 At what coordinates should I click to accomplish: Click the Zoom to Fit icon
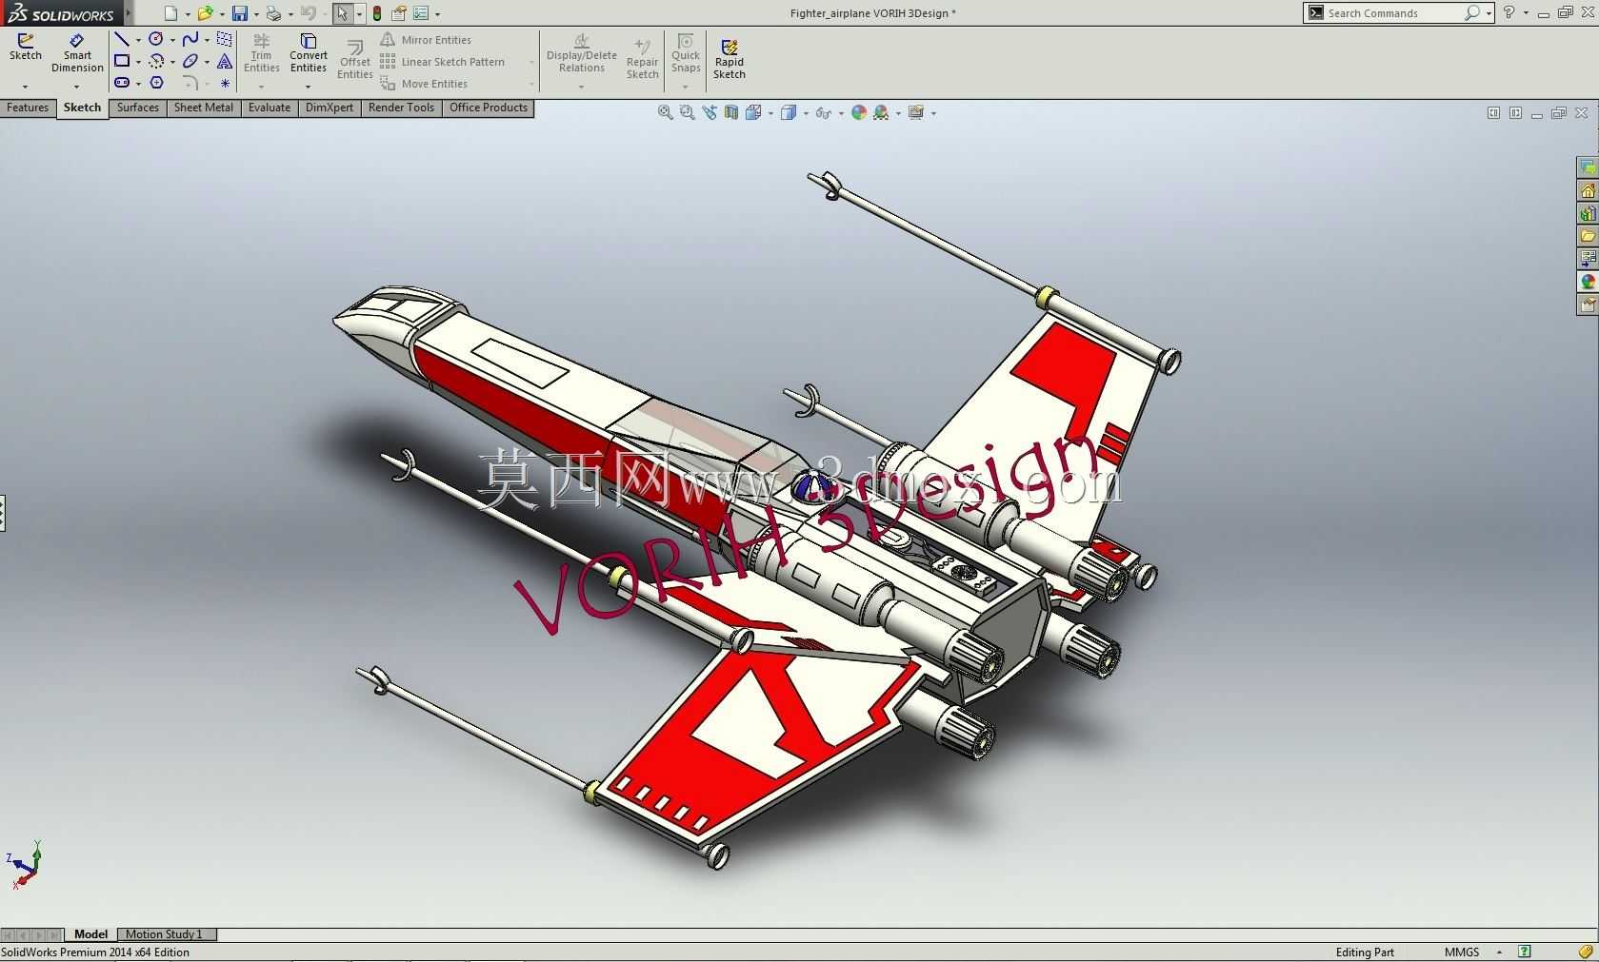666,112
